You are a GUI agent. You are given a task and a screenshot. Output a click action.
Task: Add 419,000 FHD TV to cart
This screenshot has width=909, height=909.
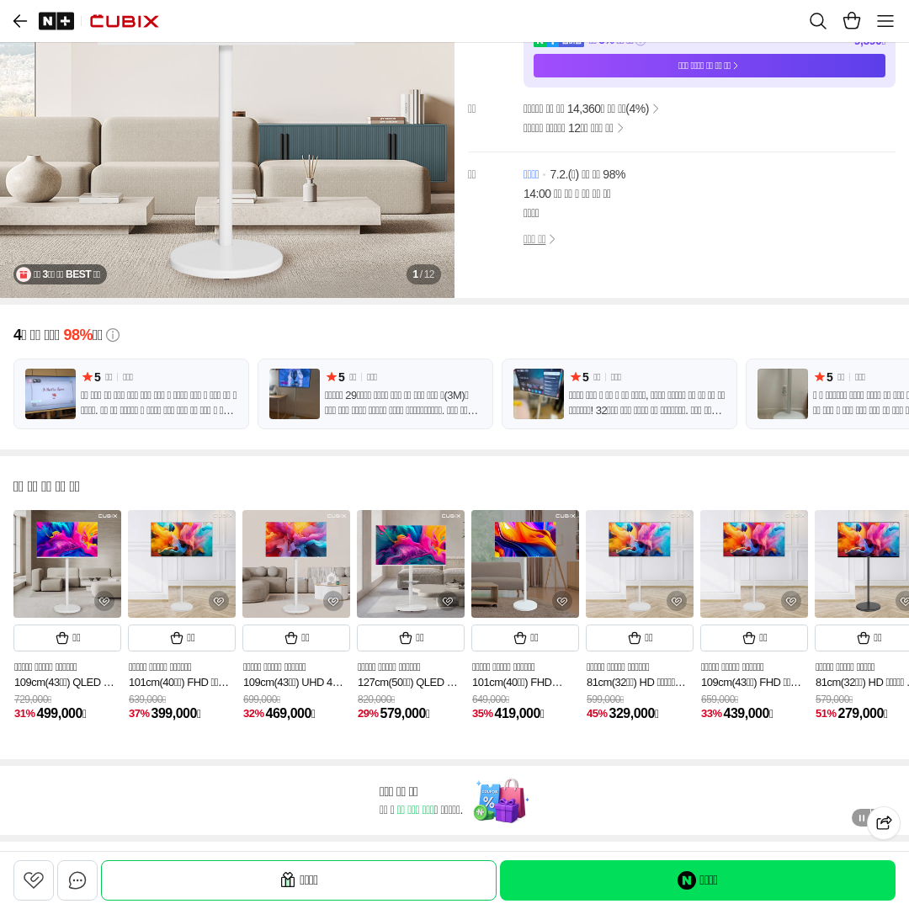point(525,638)
